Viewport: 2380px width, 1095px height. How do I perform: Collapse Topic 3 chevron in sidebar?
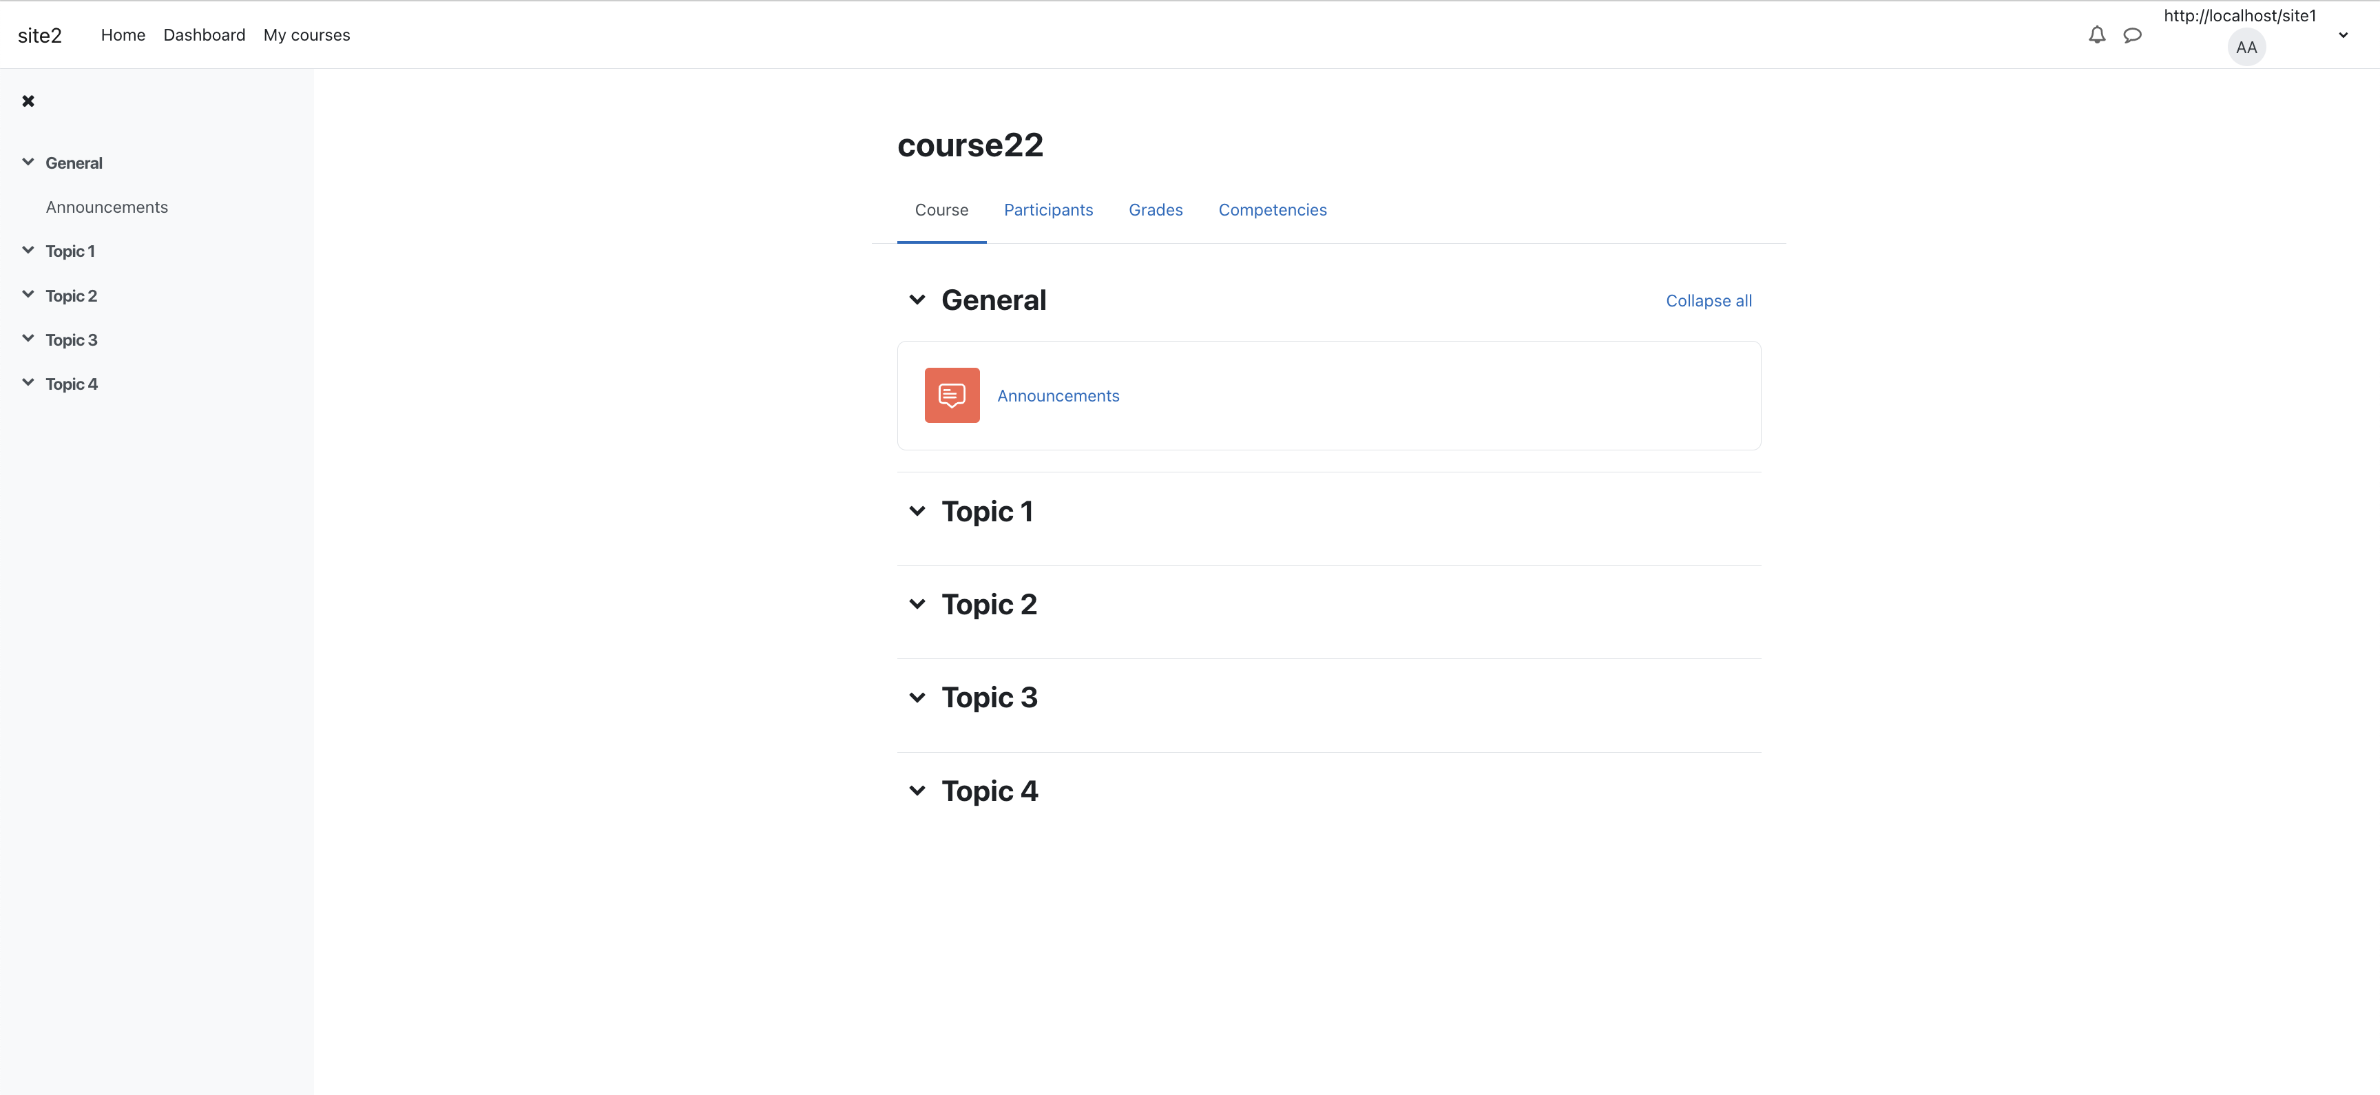(x=28, y=339)
